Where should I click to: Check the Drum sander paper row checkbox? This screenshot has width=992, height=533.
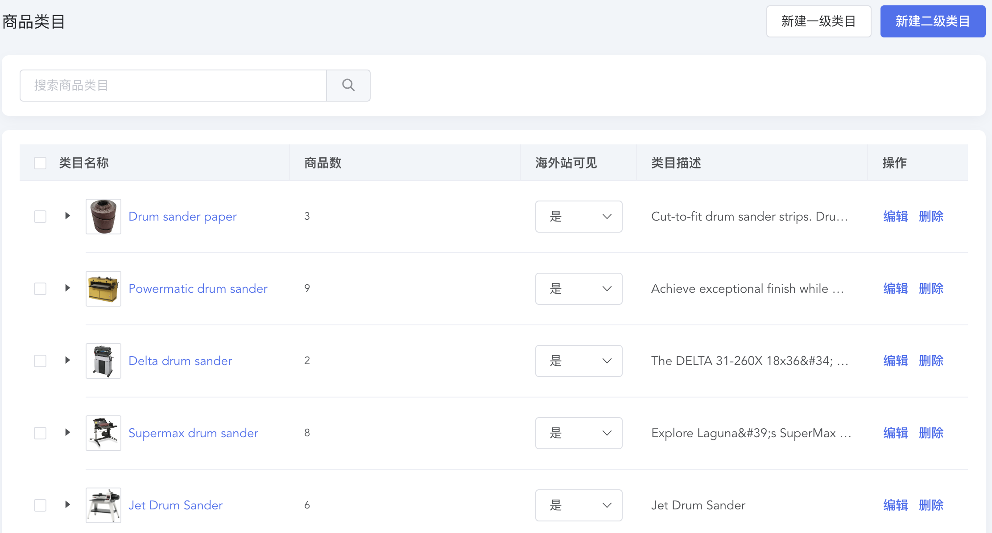[x=40, y=217]
